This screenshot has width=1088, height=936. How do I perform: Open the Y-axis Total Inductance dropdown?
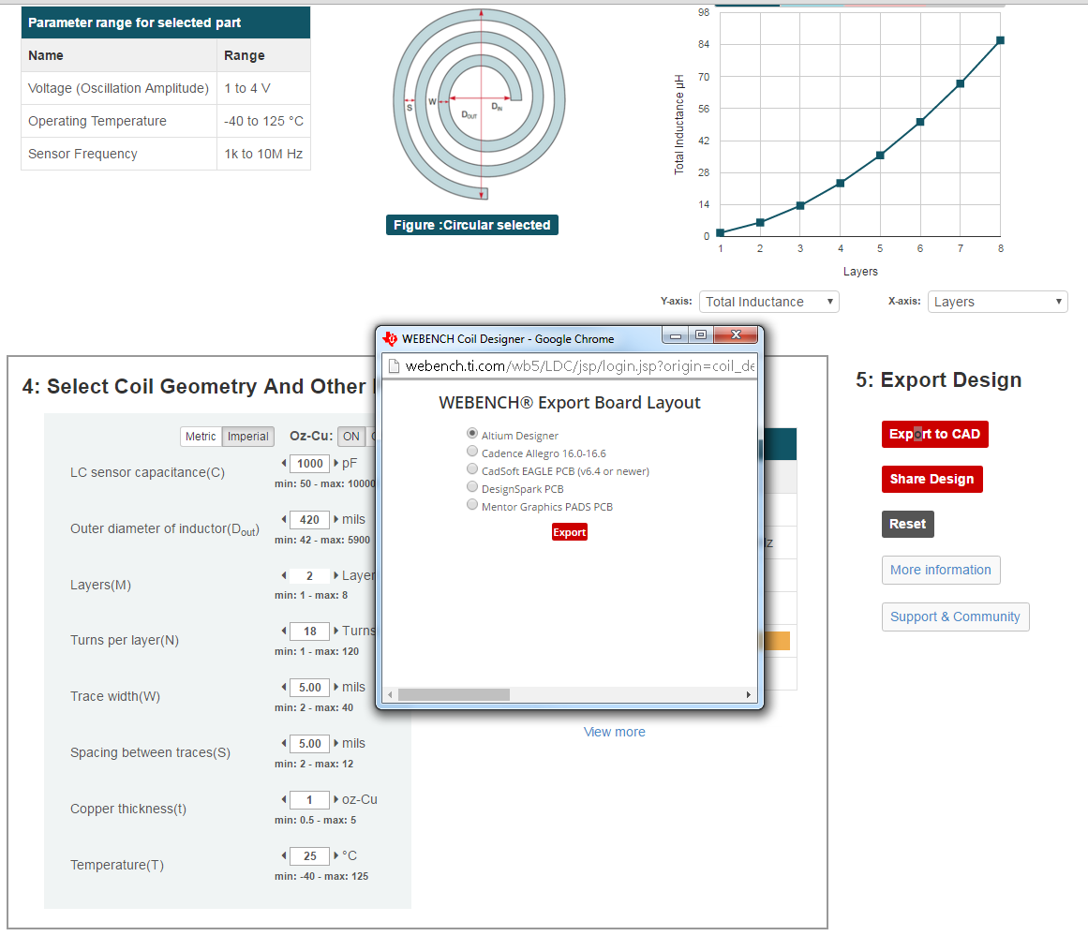768,302
